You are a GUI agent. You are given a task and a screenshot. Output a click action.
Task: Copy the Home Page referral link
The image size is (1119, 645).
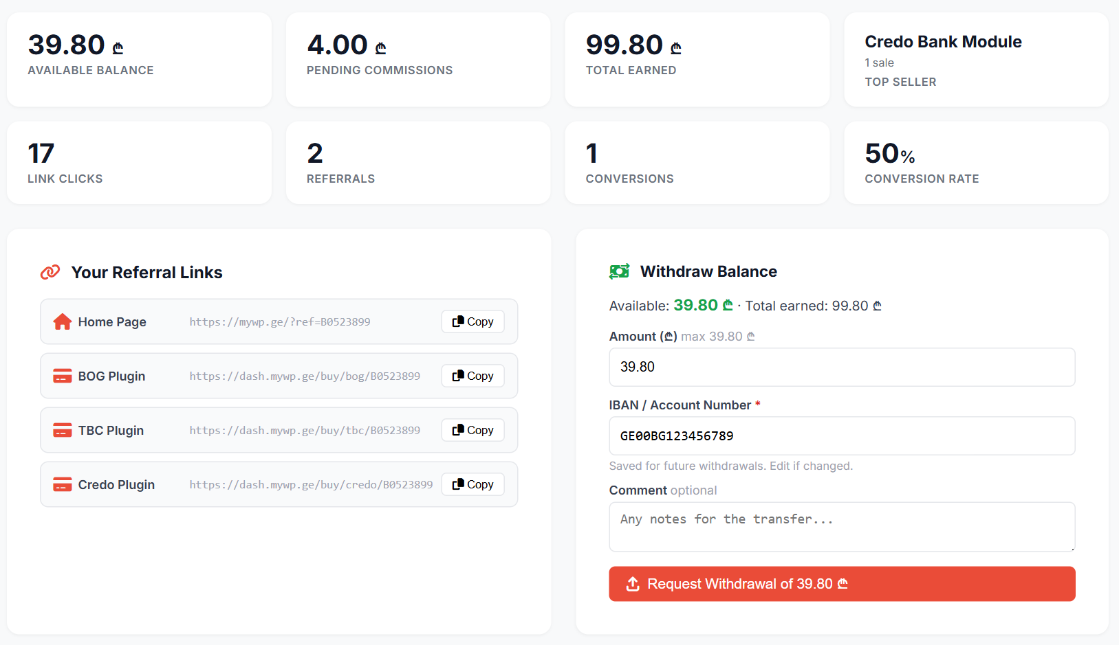click(472, 321)
